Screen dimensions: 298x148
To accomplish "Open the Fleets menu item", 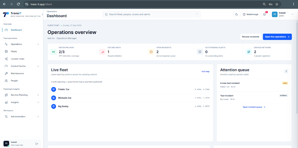I will [22, 51].
